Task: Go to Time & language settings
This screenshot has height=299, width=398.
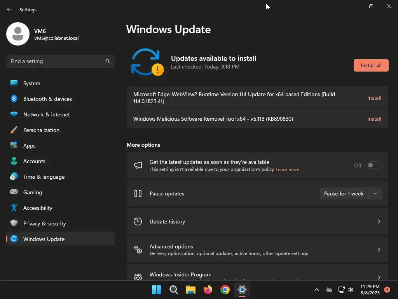Action: point(61,176)
